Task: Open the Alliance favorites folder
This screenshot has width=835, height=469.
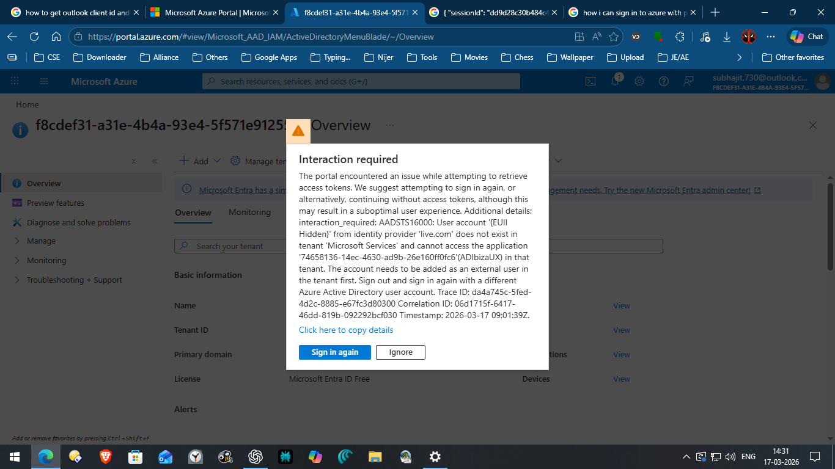Action: [x=159, y=57]
